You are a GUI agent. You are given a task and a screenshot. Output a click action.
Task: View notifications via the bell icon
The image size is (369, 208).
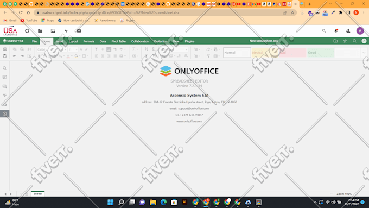(x=336, y=31)
